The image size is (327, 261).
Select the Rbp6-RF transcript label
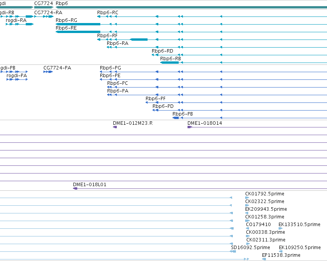coord(107,36)
